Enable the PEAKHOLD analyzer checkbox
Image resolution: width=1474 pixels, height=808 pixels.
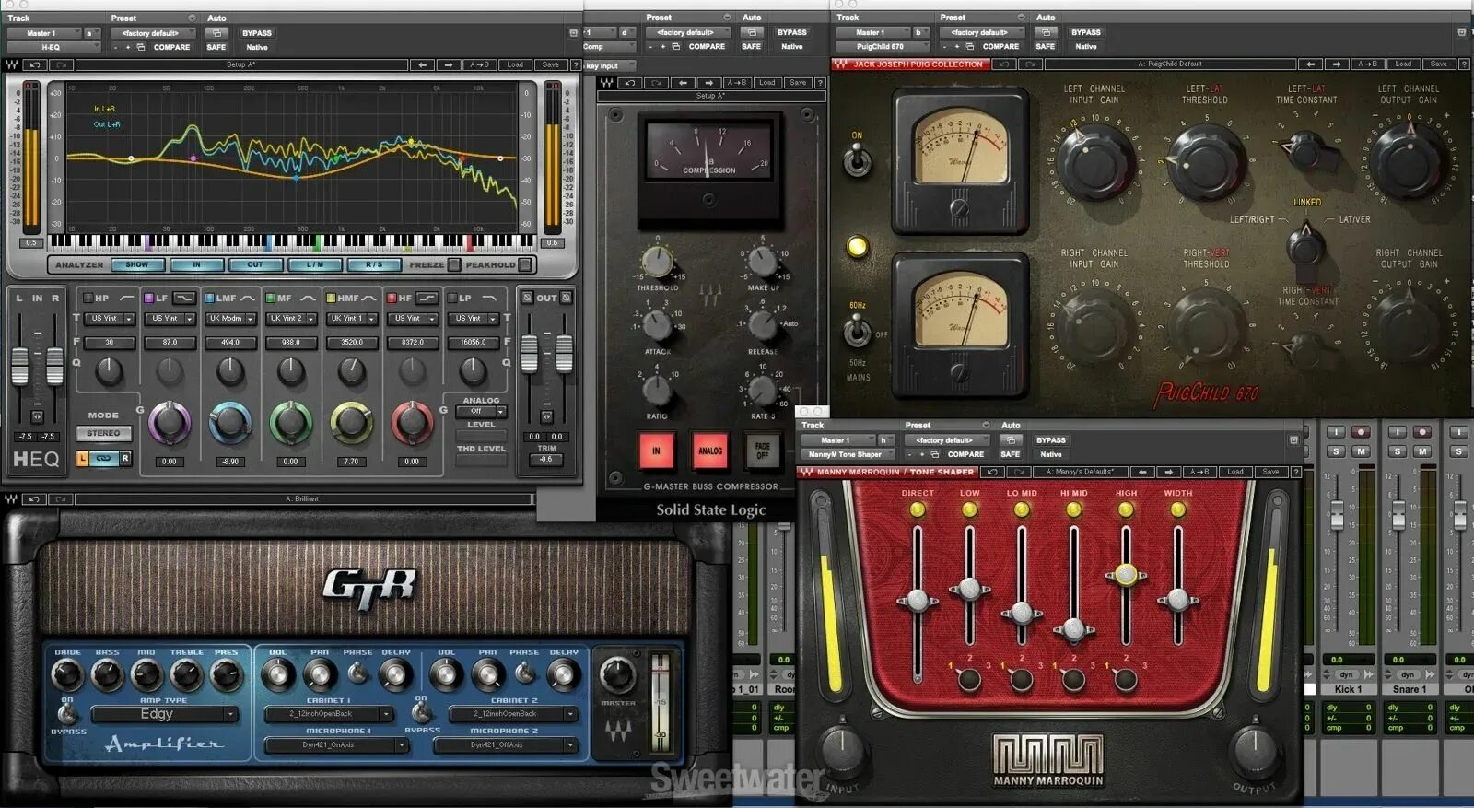pyautogui.click(x=524, y=264)
